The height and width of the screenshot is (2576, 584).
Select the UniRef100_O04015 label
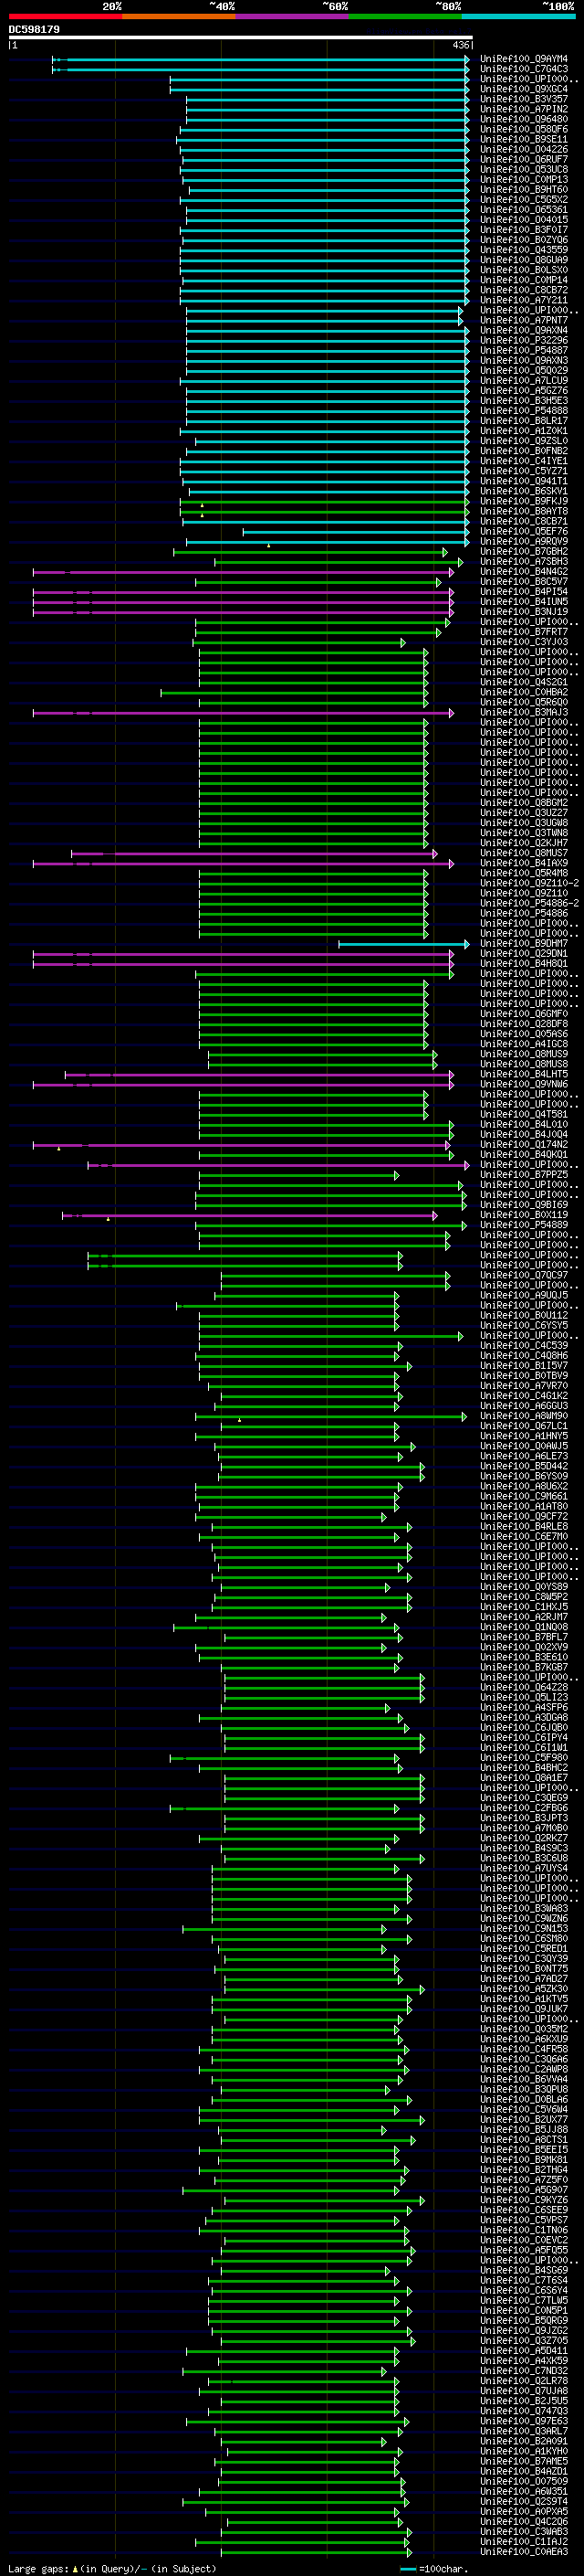(524, 219)
